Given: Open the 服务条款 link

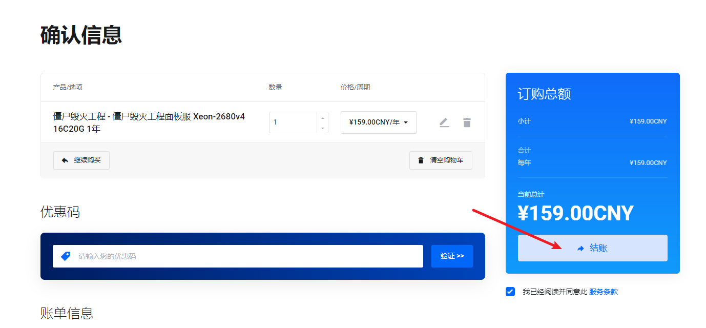Looking at the screenshot, I should [x=603, y=292].
